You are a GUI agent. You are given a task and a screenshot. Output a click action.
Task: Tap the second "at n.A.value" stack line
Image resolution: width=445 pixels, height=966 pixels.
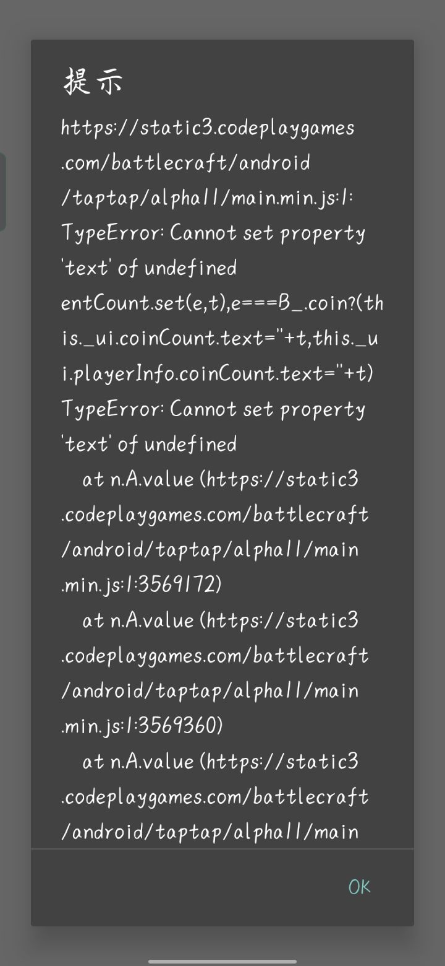tap(220, 620)
